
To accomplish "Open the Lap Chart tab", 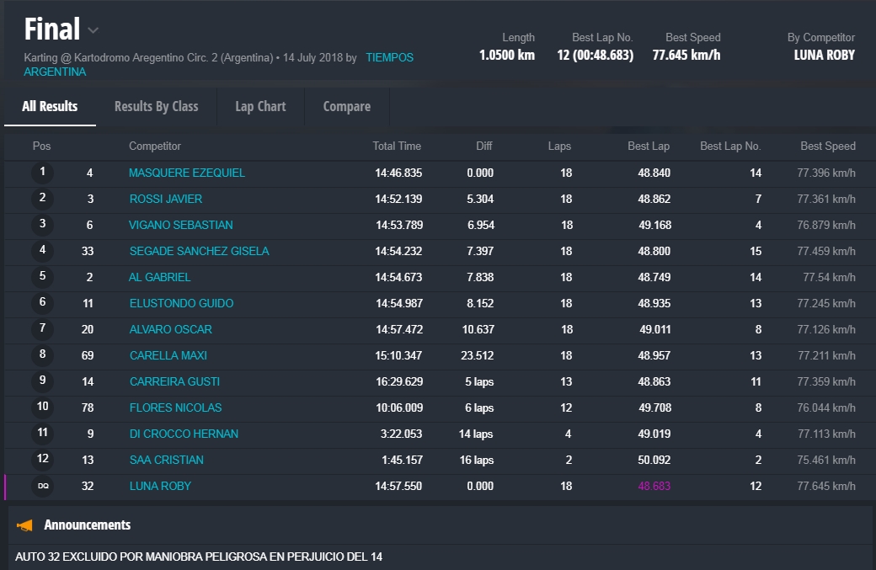I will coord(260,107).
